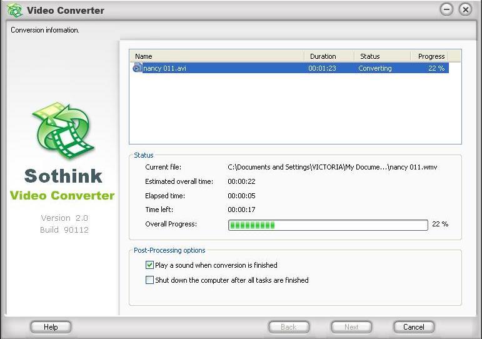The height and width of the screenshot is (339, 482).
Task: Click the Status column header
Action: click(383, 56)
